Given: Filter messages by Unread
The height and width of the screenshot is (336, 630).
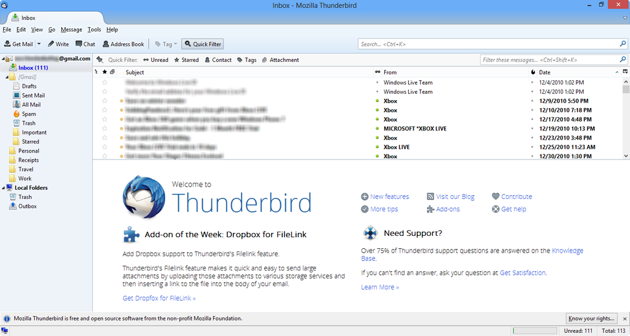Looking at the screenshot, I should point(156,60).
